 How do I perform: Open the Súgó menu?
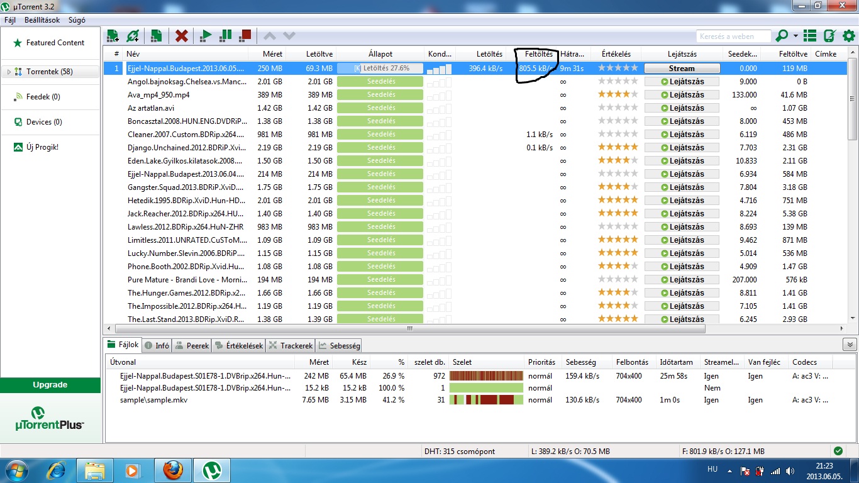coord(77,20)
